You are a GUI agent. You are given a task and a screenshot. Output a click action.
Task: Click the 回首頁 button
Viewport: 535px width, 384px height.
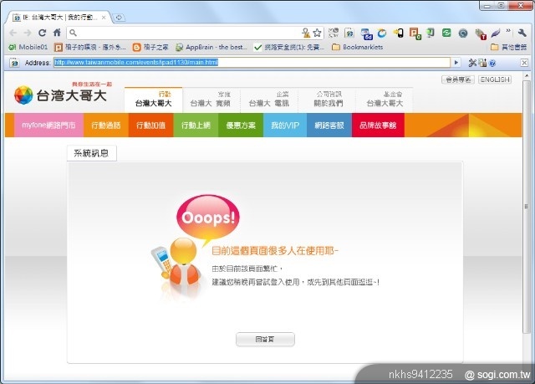265,340
